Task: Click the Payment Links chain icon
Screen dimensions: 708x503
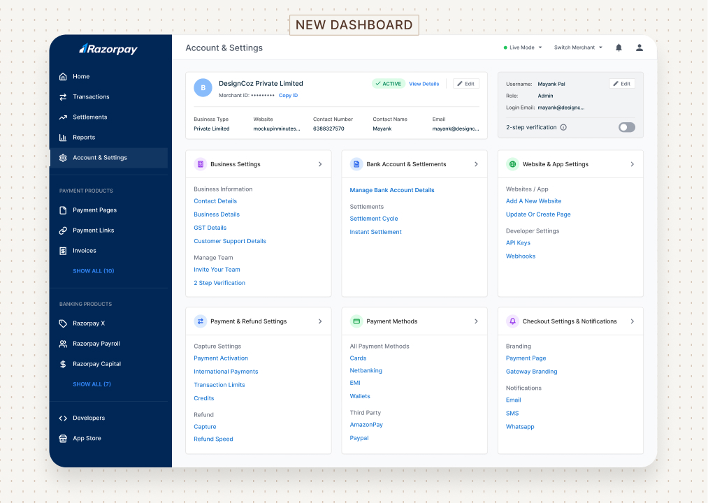Action: [63, 231]
